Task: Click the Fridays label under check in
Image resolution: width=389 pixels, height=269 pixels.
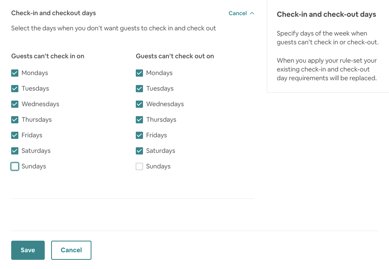Action: pos(32,135)
